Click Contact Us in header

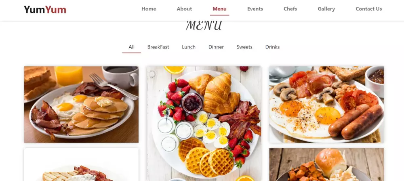tap(369, 9)
